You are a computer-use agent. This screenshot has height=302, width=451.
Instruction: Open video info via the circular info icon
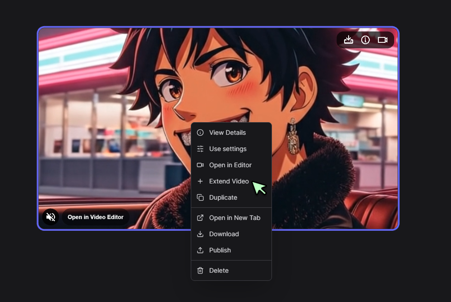pyautogui.click(x=365, y=40)
